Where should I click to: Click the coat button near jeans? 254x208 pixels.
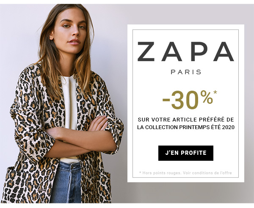coord(87,191)
